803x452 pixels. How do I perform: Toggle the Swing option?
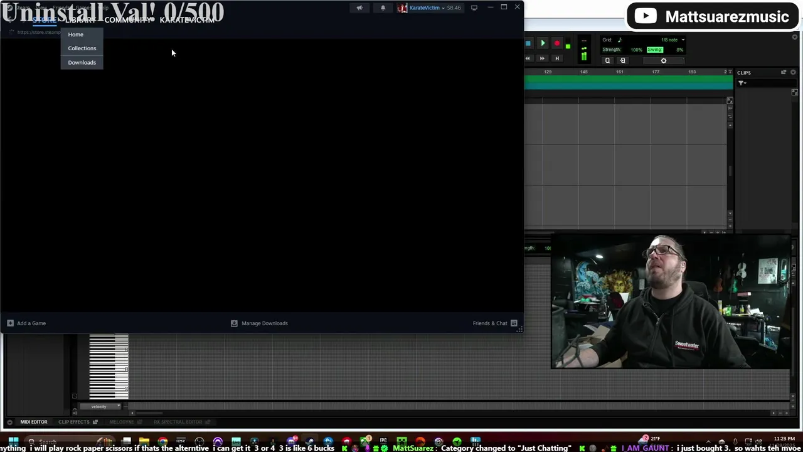[654, 50]
